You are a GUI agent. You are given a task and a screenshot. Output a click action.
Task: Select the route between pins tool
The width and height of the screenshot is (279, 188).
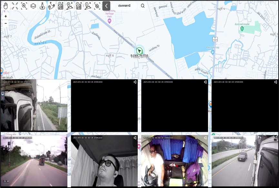51,5
